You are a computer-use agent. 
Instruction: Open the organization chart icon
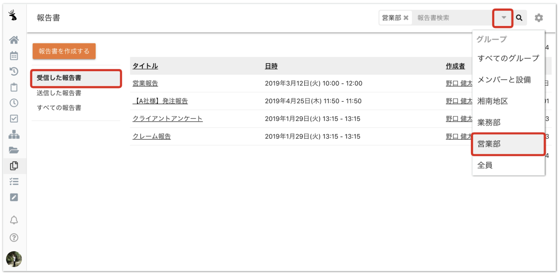(x=14, y=134)
